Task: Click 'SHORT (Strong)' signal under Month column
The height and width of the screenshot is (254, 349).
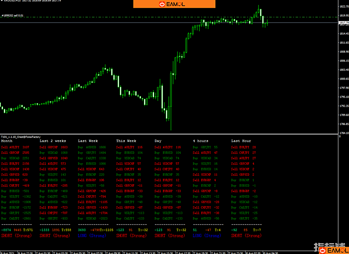Action: (16, 236)
